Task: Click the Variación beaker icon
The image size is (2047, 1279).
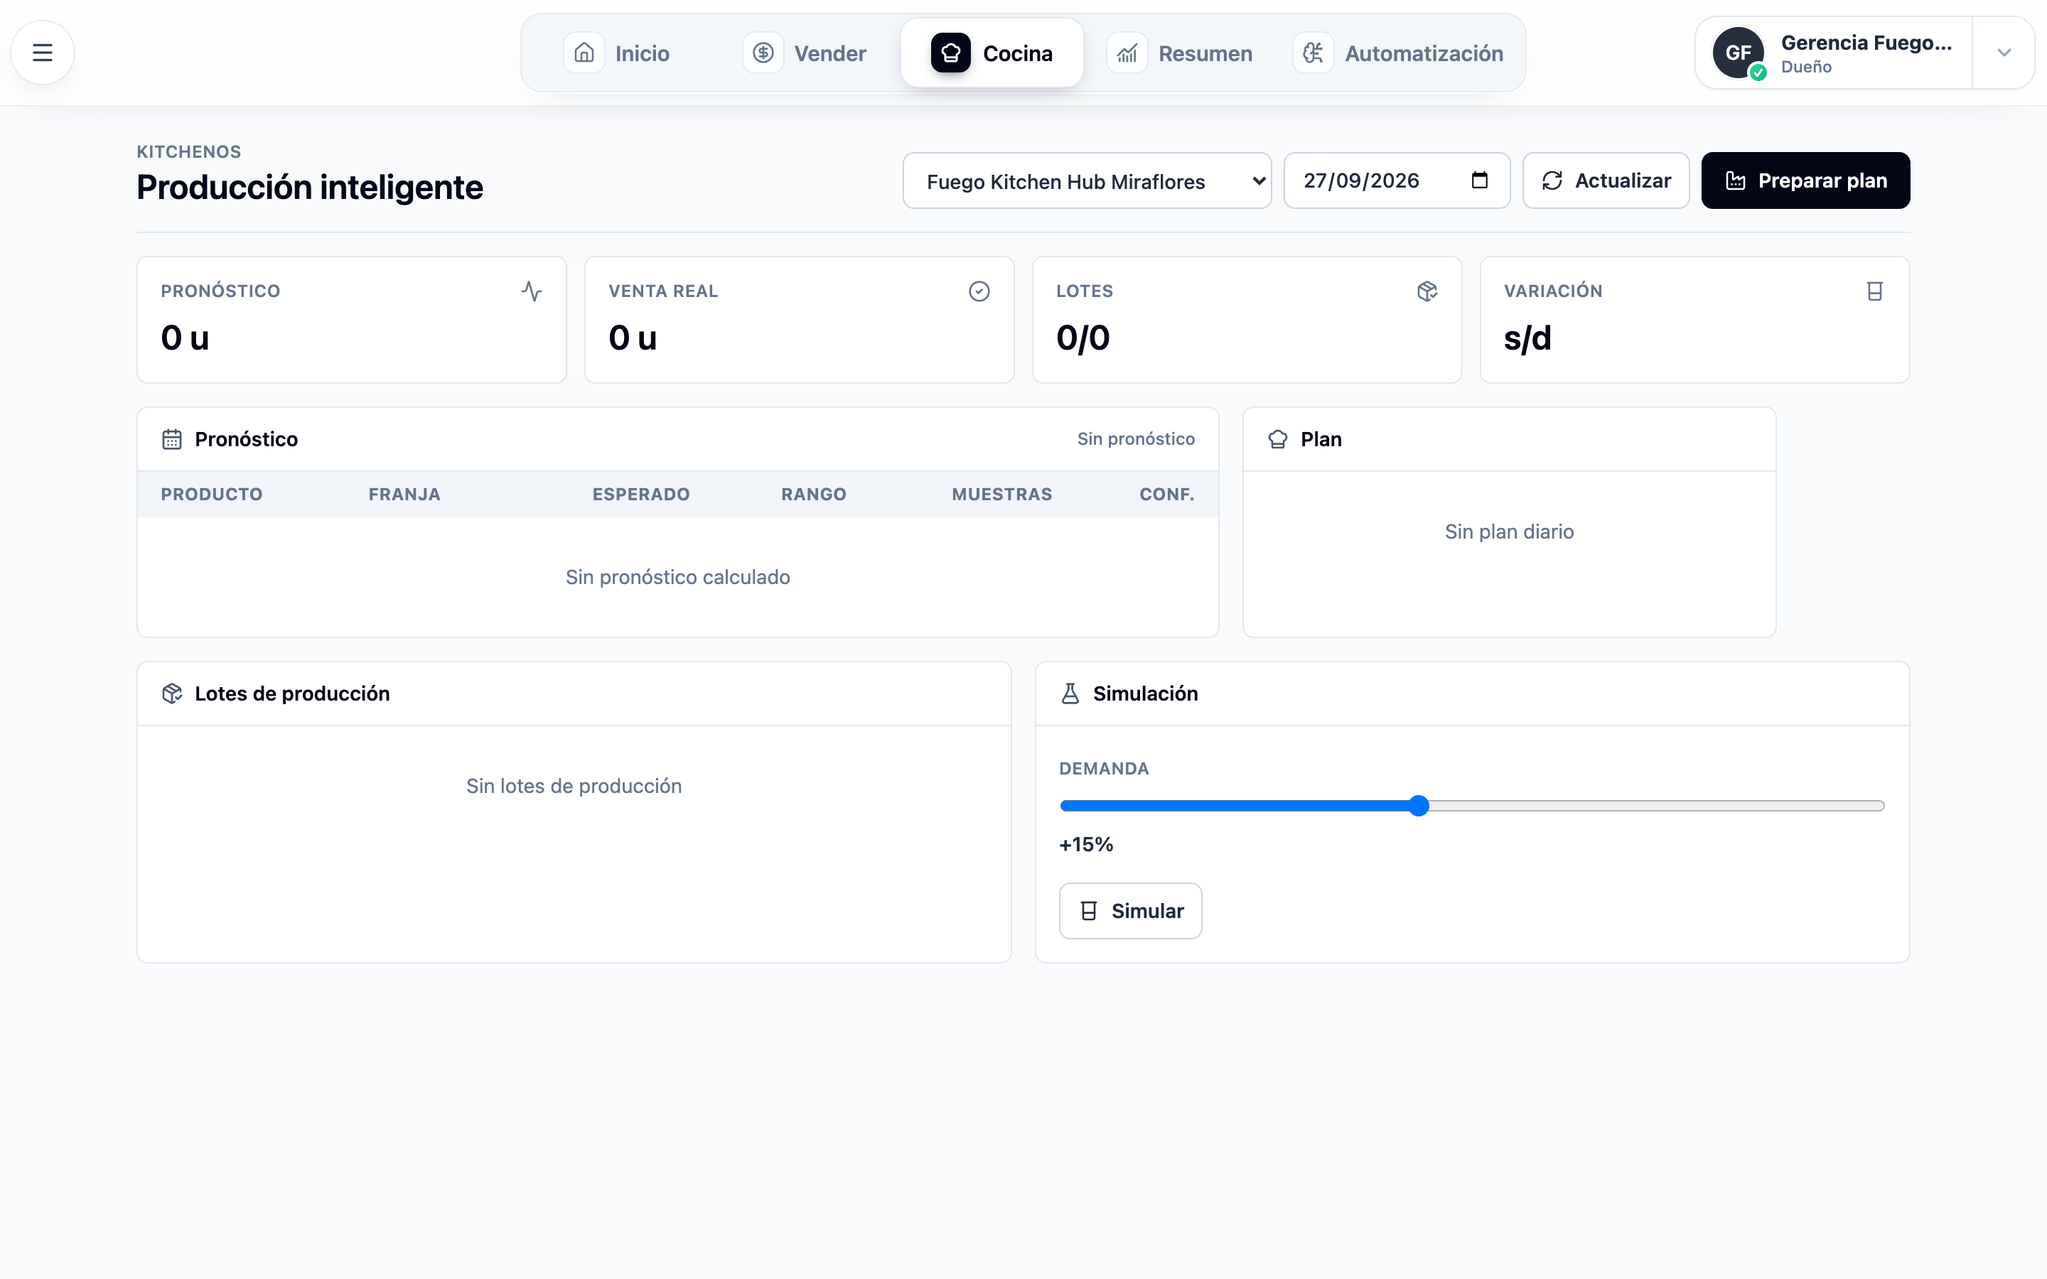Action: (x=1874, y=291)
